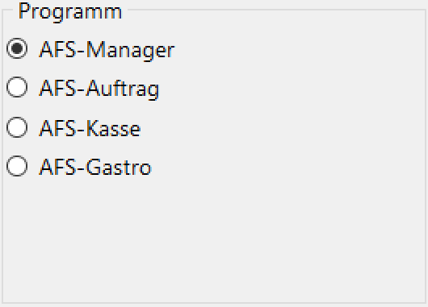Select the AFS-Kasse radio button

point(17,127)
